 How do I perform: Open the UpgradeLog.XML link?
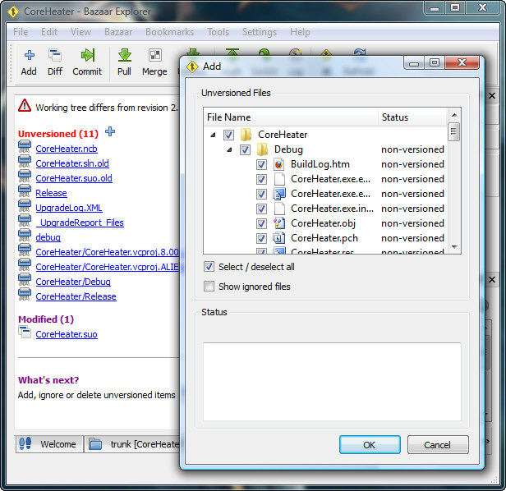(69, 208)
